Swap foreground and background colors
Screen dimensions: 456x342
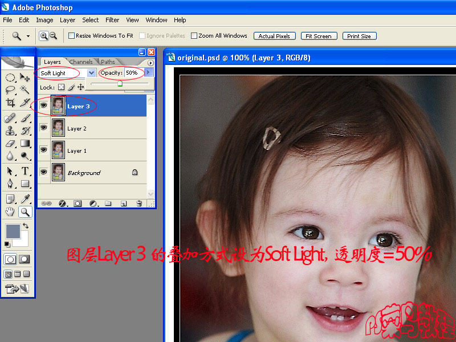[x=26, y=225]
